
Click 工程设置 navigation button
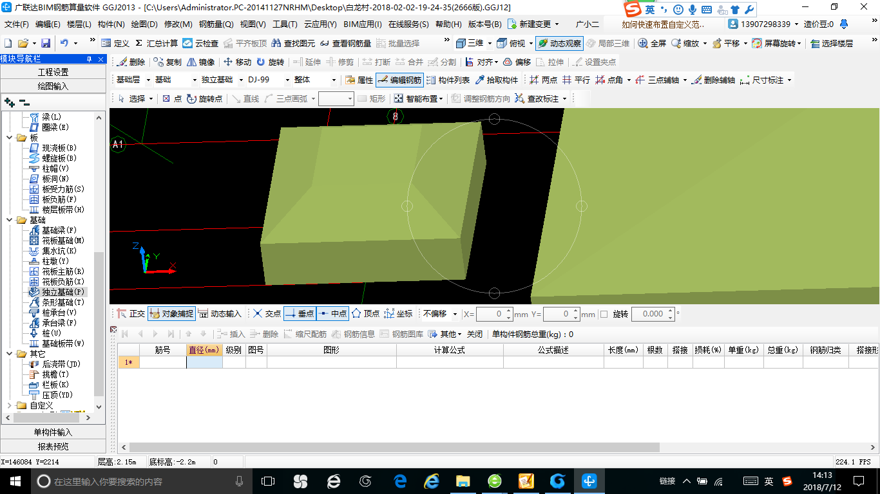click(x=53, y=72)
